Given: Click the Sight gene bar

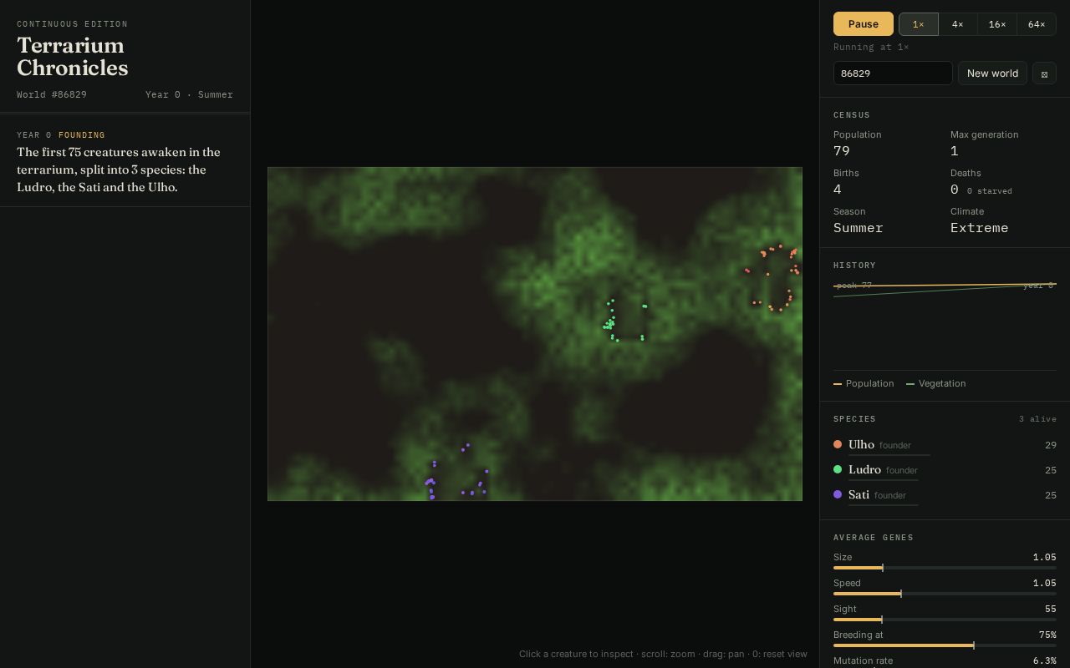Looking at the screenshot, I should tap(945, 620).
